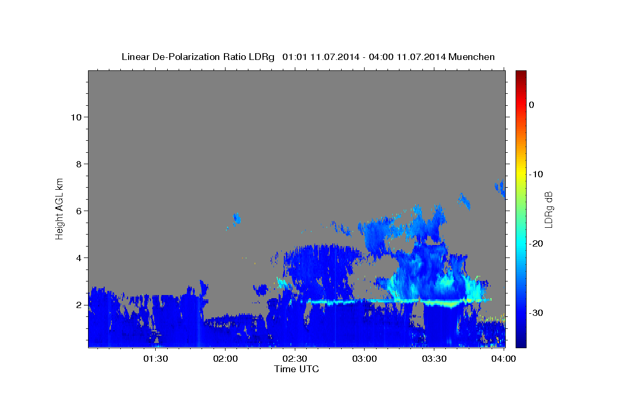Click the colorbar value -10
This screenshot has height=417, width=625.
[x=536, y=174]
